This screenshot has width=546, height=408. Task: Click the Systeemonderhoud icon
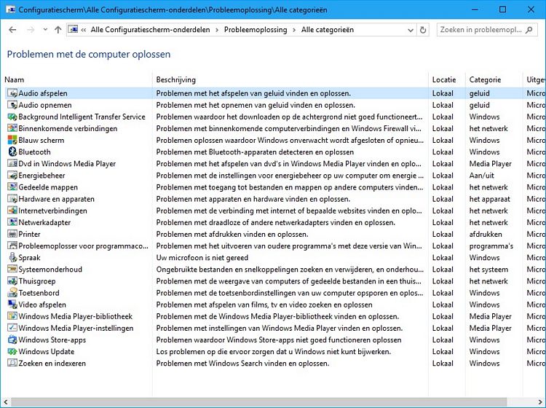(12, 270)
